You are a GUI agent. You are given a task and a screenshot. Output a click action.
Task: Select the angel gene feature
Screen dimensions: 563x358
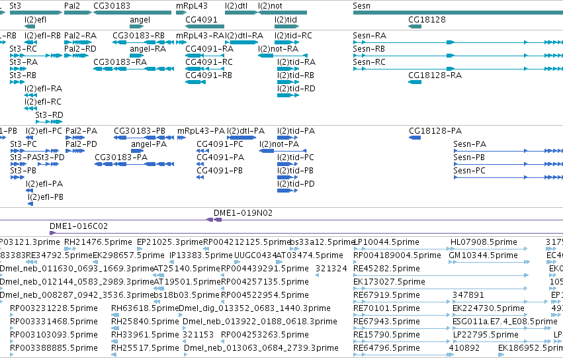point(136,26)
